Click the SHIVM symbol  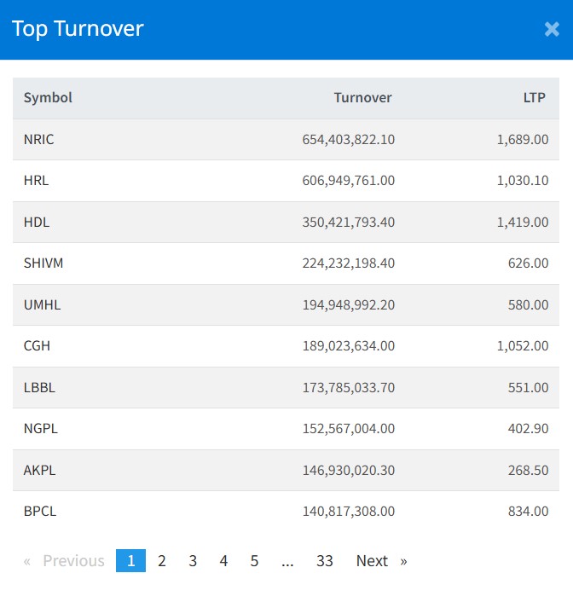(x=43, y=263)
